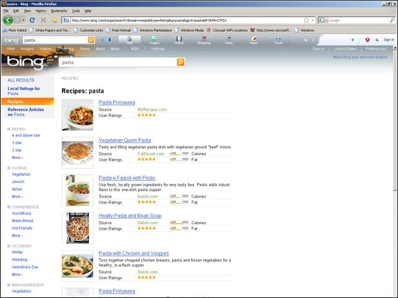Collapse the CONVENIENCE filter section
Viewport: 398px width, 298px height.
tap(9, 207)
